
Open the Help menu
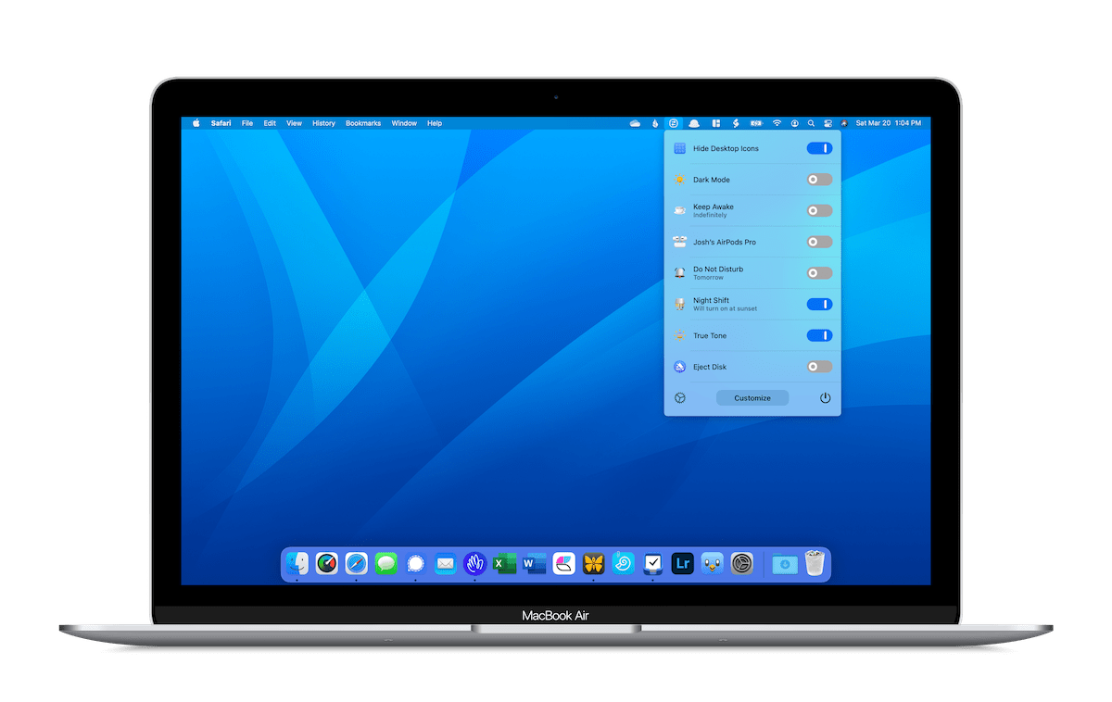coord(435,123)
